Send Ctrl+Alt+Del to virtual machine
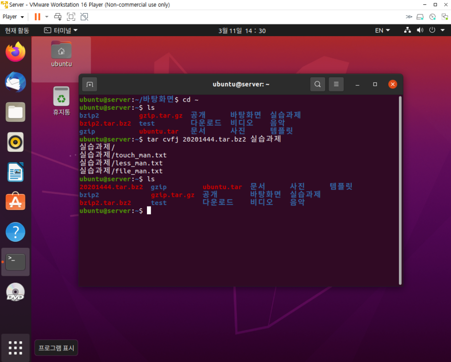451x362 pixels. pos(58,17)
